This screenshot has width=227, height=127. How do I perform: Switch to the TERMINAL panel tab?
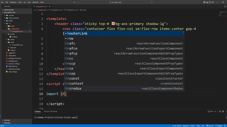38,111
